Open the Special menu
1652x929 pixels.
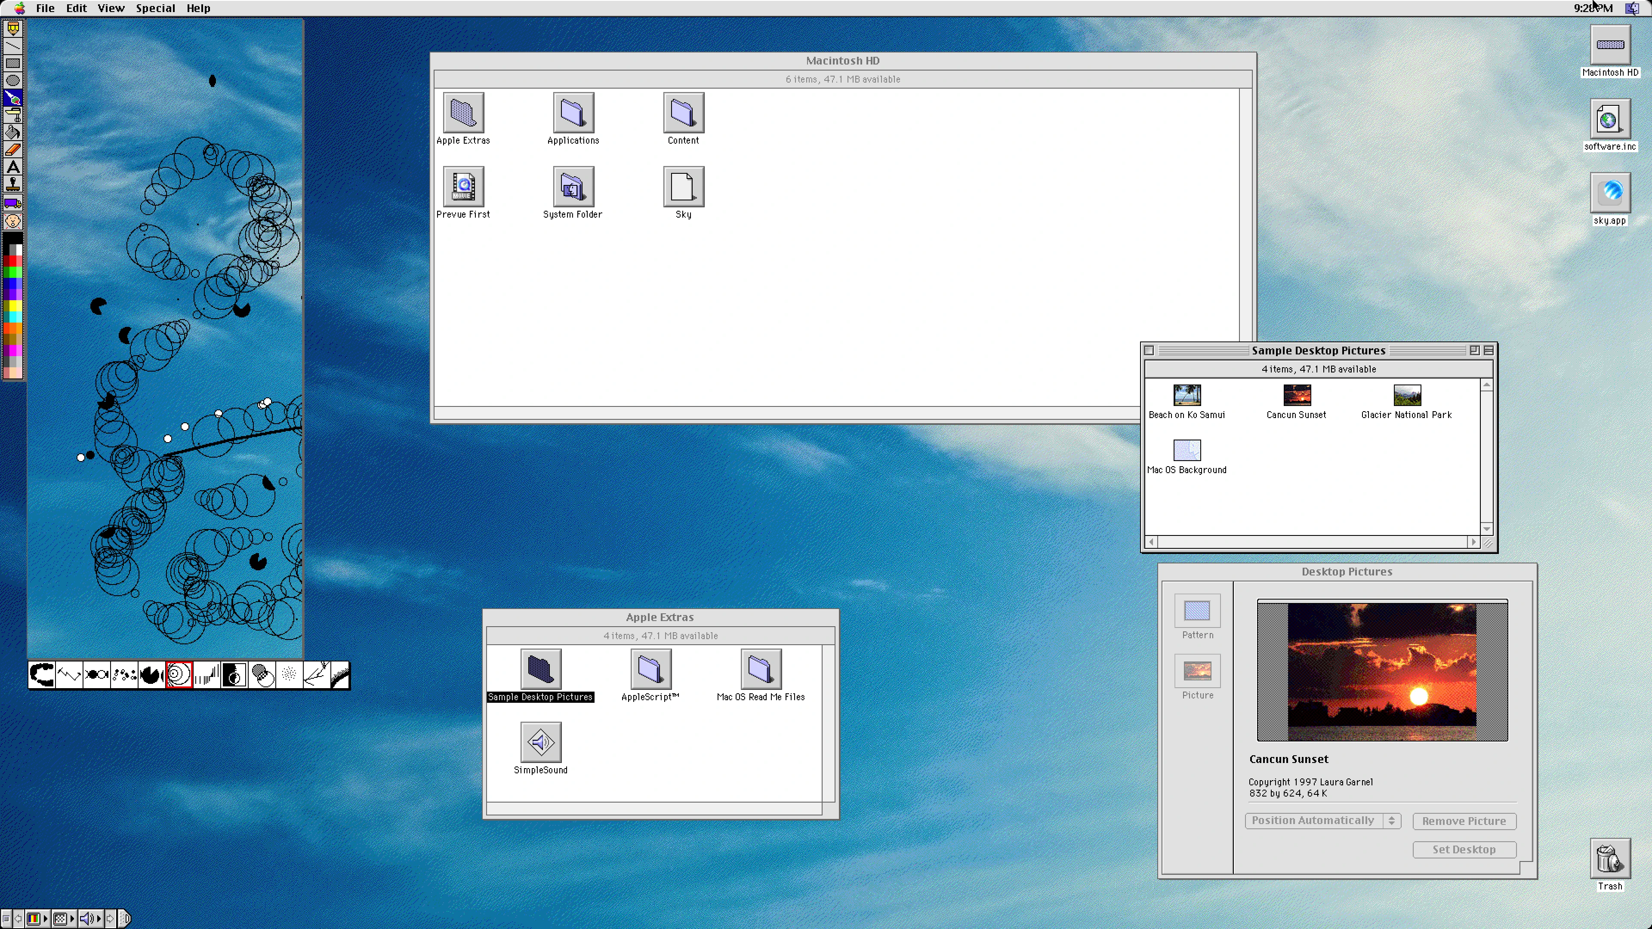[x=155, y=8]
